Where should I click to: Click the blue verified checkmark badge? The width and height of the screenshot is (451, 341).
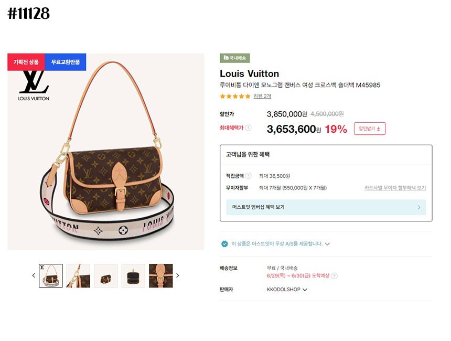point(224,244)
